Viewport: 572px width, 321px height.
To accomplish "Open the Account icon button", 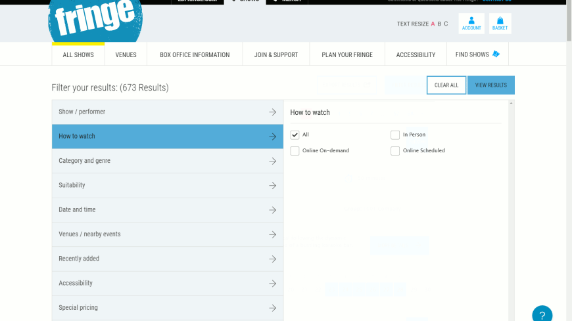I will [471, 24].
